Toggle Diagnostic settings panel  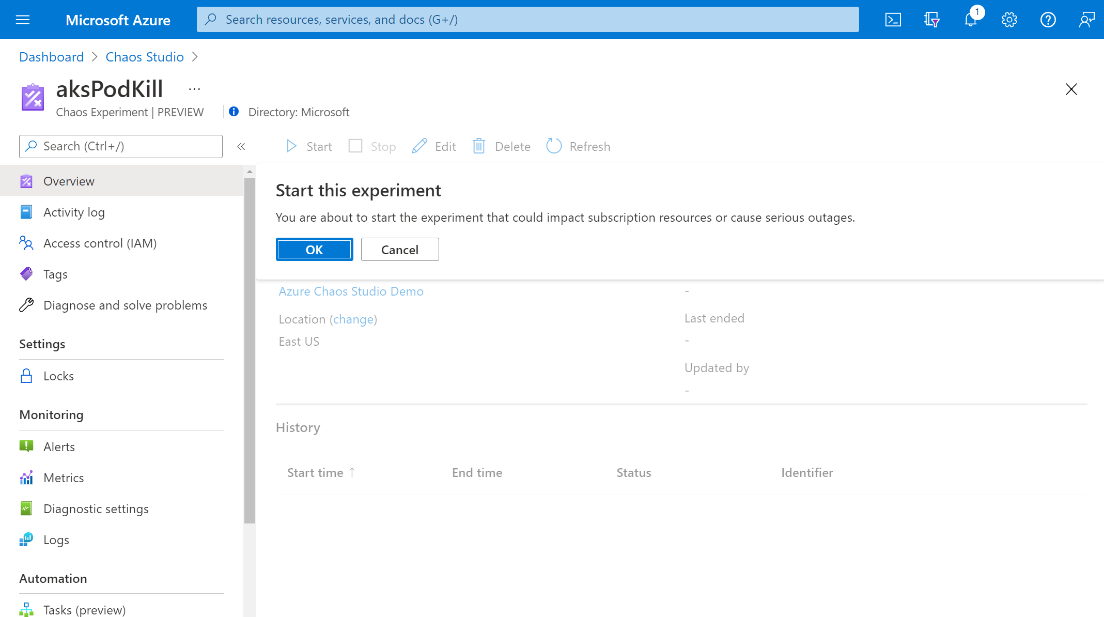(97, 508)
